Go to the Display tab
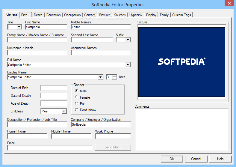Screen dimensions: 236x167 [x=151, y=15]
